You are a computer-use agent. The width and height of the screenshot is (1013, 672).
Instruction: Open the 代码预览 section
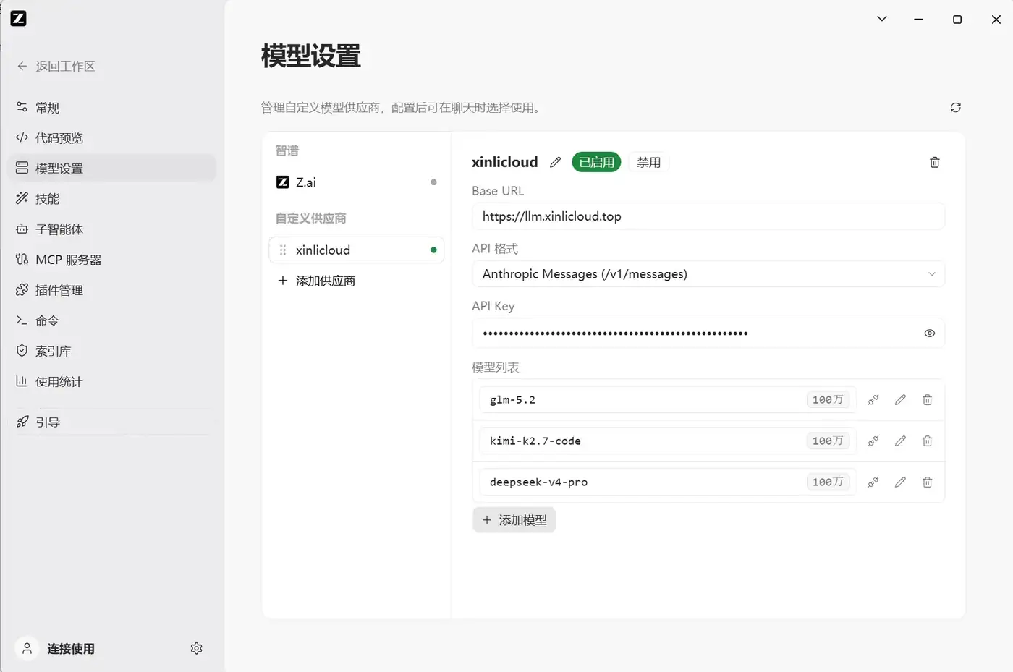(111, 138)
